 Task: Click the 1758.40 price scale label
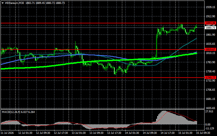click(210, 71)
